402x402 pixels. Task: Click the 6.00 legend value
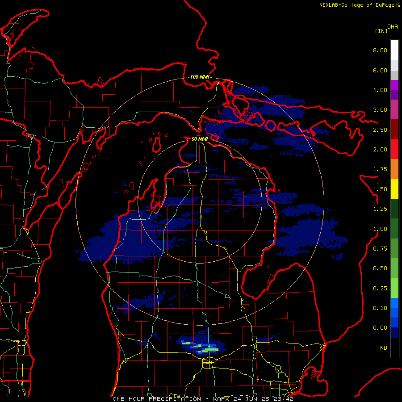point(380,70)
